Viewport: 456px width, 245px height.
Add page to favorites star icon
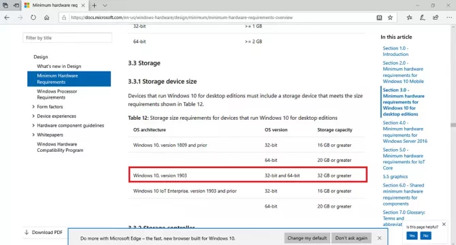(x=390, y=18)
